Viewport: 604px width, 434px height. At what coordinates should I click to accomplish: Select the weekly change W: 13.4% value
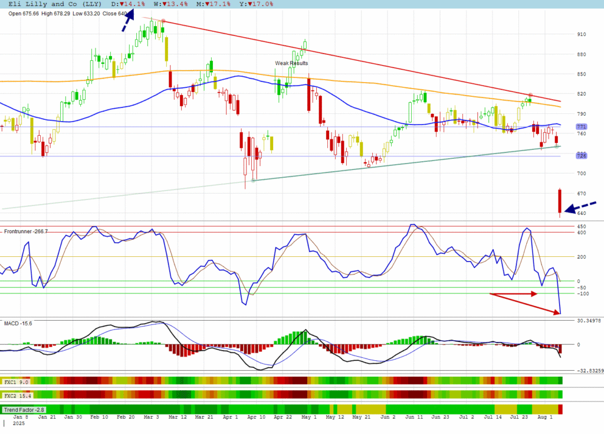pos(170,4)
